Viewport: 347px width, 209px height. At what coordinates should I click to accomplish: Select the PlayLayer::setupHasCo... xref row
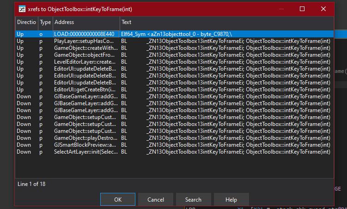pos(175,41)
